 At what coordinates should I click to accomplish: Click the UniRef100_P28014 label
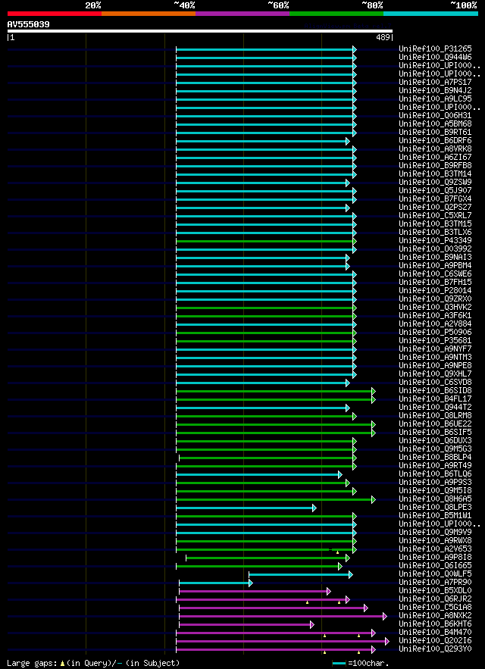click(x=435, y=290)
